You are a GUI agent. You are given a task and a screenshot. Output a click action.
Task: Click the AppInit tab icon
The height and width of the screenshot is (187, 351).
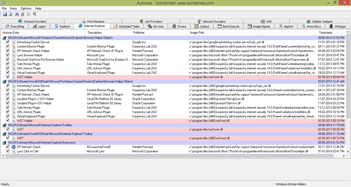(281, 26)
